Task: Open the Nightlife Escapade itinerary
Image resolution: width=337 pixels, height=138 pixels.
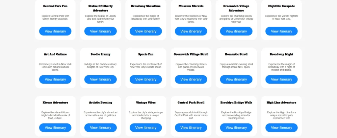Action: click(x=281, y=31)
